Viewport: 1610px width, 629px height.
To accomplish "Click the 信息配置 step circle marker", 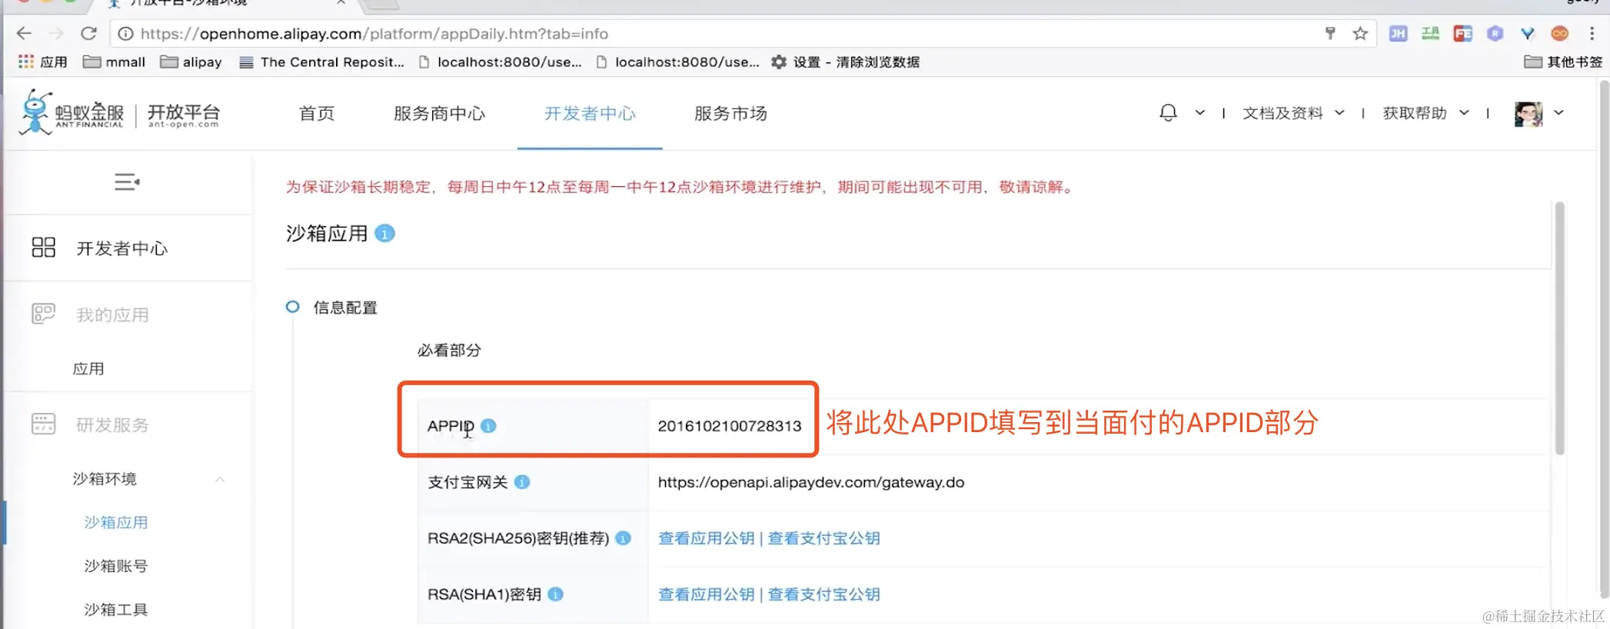I will click(292, 307).
